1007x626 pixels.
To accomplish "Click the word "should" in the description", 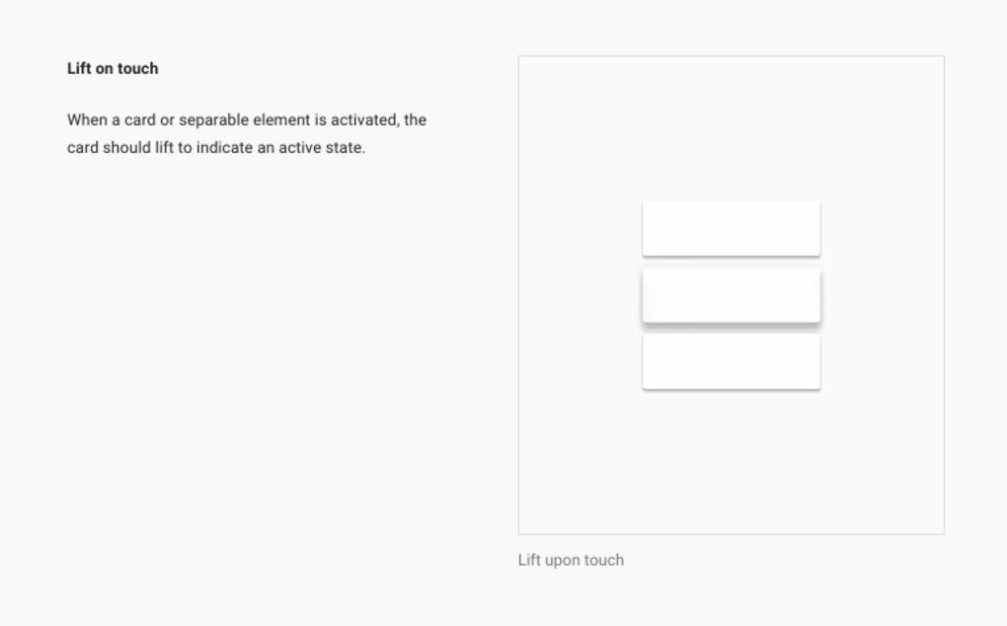I will point(126,148).
